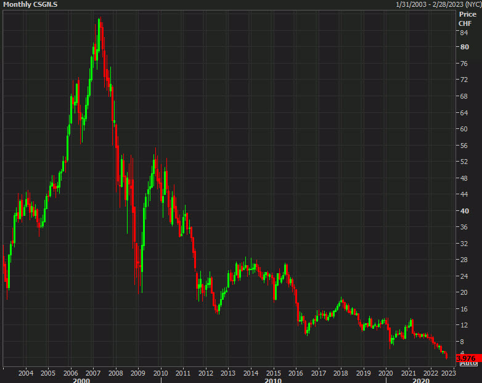The image size is (482, 383).
Task: Click the 2009 year label on time axis
Action: click(x=137, y=373)
